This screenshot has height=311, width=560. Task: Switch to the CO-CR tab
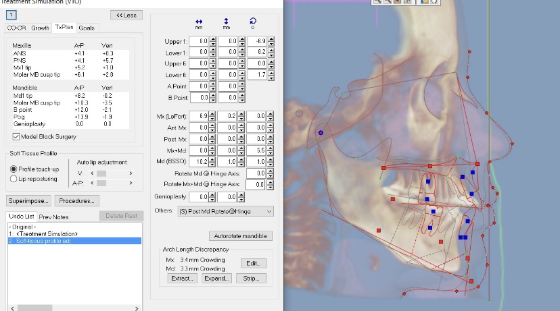16,28
